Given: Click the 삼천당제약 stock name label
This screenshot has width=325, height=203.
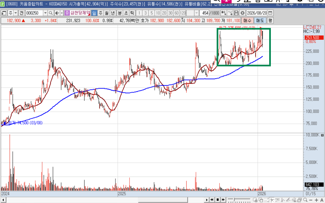Looking at the screenshot, I should [x=80, y=13].
